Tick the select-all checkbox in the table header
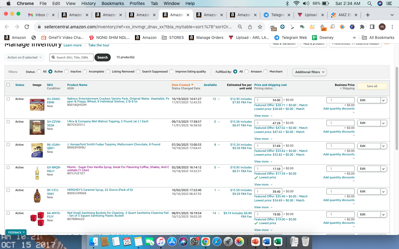This screenshot has width=399, height=249. point(8,85)
